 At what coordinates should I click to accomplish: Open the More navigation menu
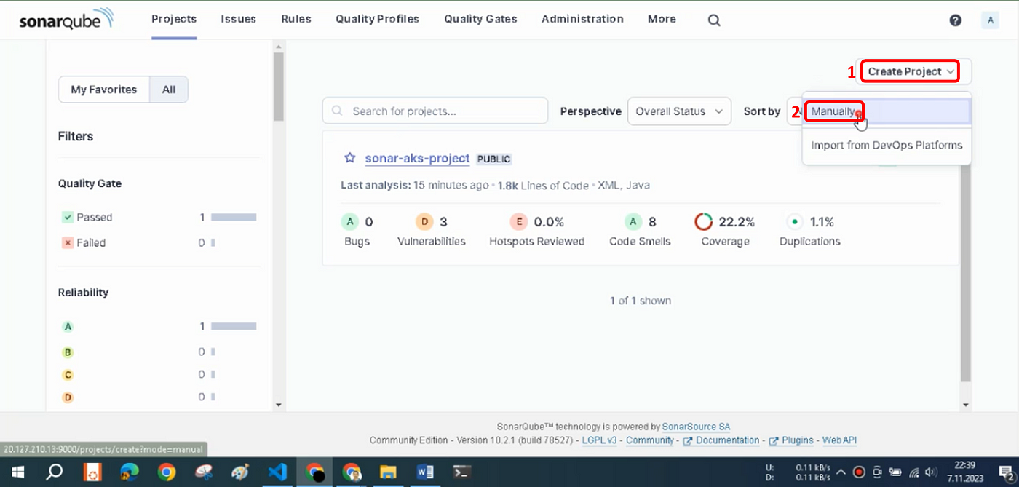(x=662, y=20)
